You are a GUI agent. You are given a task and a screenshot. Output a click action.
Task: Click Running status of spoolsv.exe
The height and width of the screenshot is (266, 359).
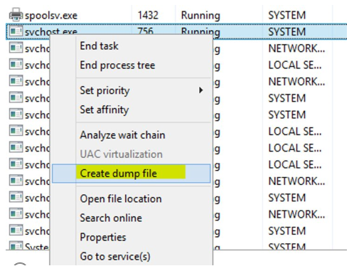(200, 16)
